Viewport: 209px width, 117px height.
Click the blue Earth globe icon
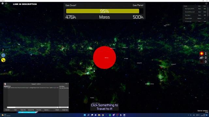coord(3,55)
